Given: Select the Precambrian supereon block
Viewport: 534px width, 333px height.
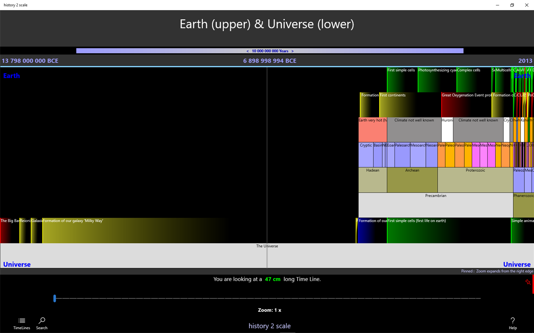Looking at the screenshot, I should (436, 205).
